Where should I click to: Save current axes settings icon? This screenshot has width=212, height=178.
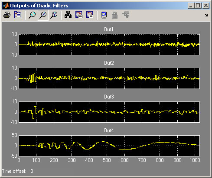[x=79, y=15]
